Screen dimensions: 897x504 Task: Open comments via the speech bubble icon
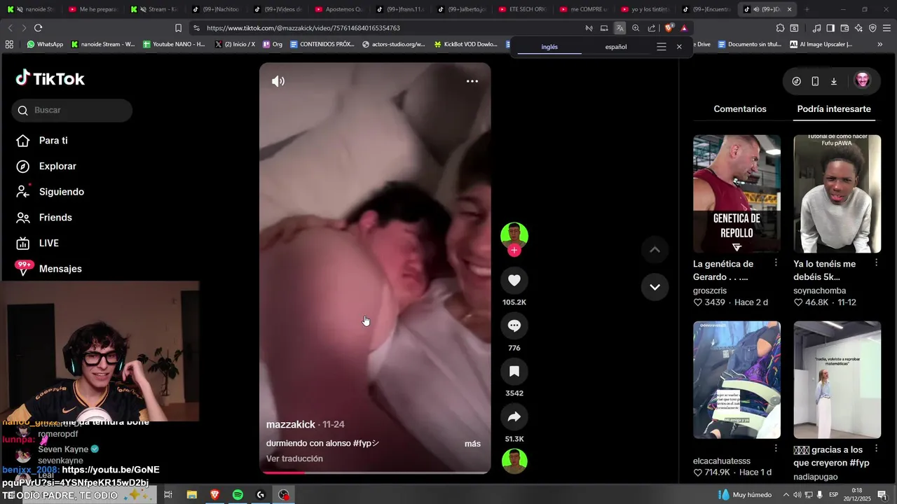514,325
